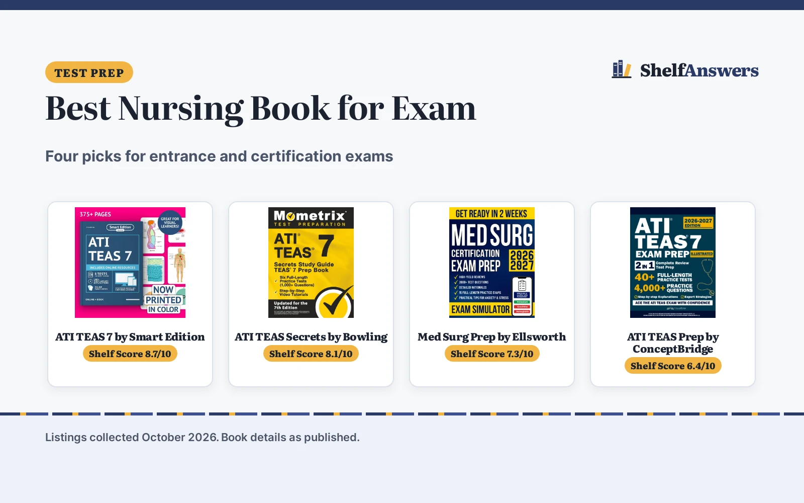Screen dimensions: 804x503
Task: Select the Shelf Score 8.1/10 badge
Action: (x=311, y=354)
